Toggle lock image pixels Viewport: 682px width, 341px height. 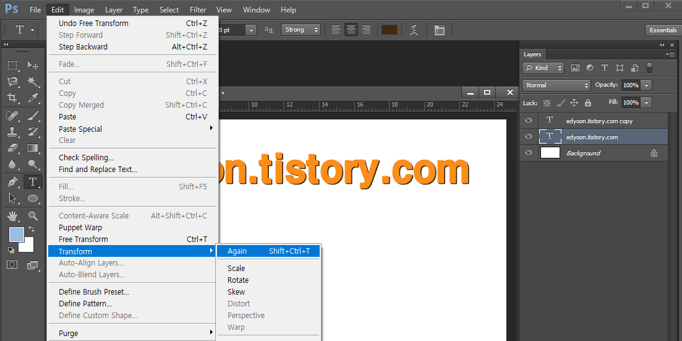click(561, 103)
